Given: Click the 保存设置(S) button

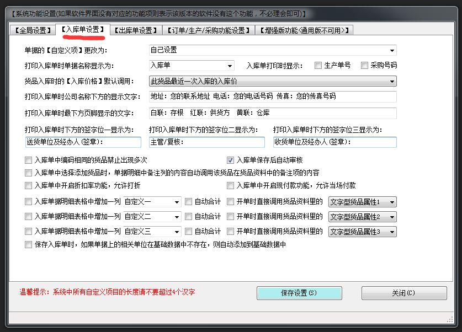Looking at the screenshot, I should click(299, 293).
